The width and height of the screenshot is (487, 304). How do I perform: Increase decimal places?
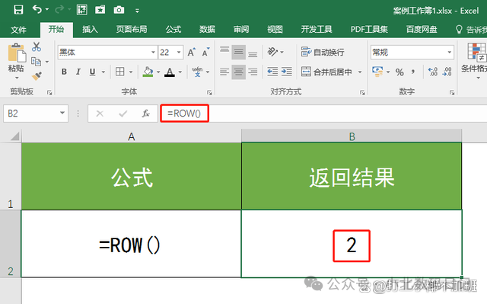pos(433,72)
